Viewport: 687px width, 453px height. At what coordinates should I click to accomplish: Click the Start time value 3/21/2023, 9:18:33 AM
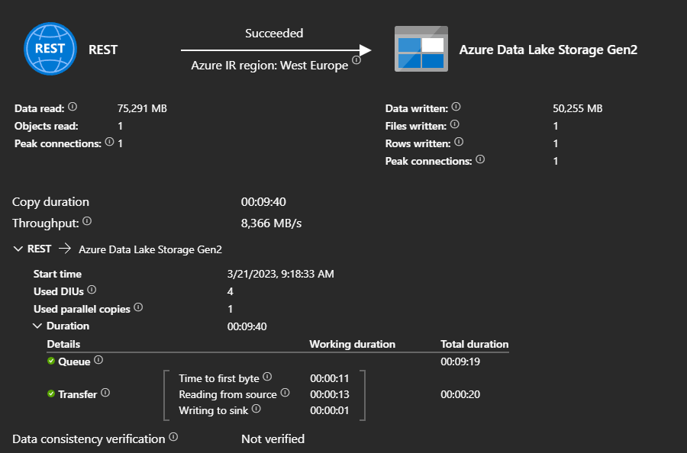280,274
